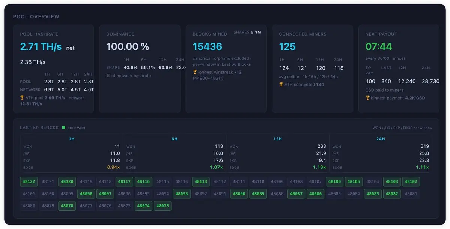Open unwon block 48101

point(29,194)
